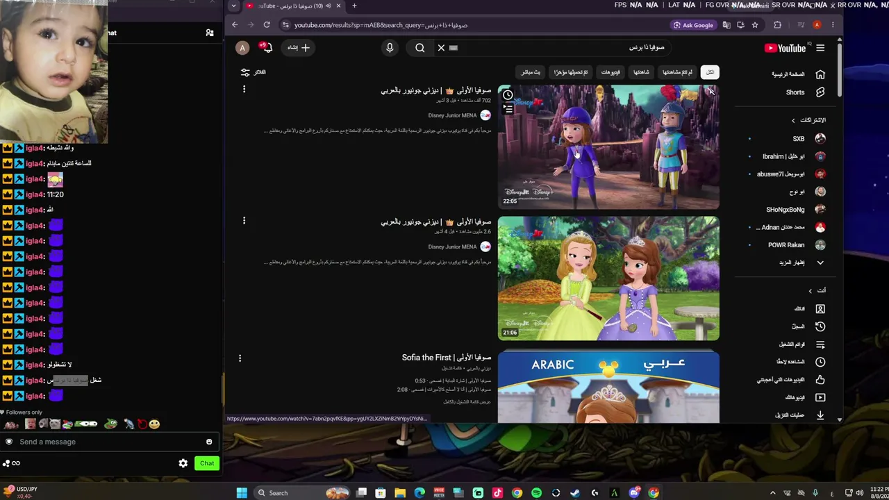889x500 pixels.
Task: Start a voice search with the microphone
Action: pyautogui.click(x=390, y=48)
